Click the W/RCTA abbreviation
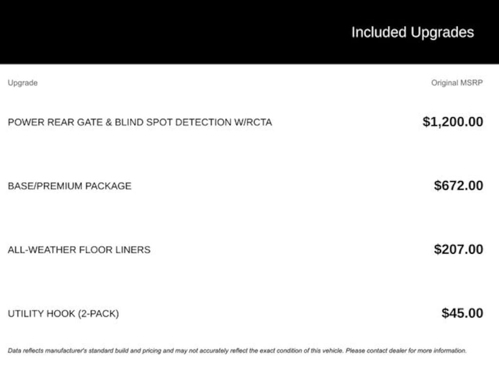 point(253,122)
